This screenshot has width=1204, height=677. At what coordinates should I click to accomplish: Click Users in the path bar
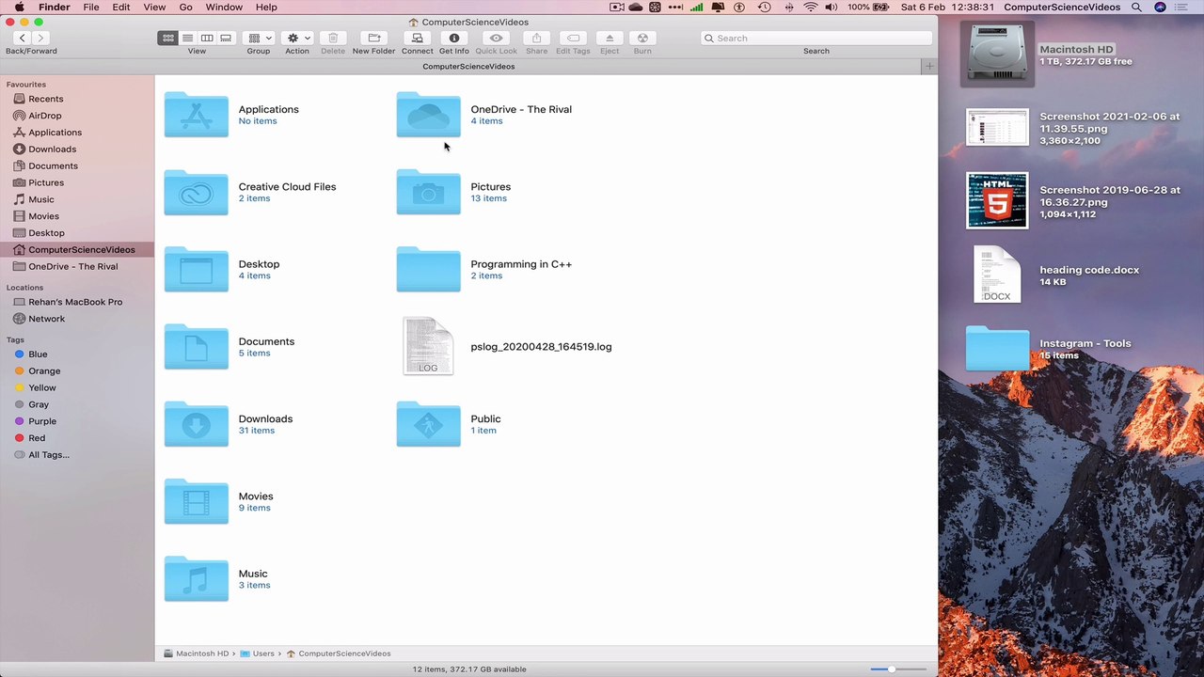[x=257, y=653]
